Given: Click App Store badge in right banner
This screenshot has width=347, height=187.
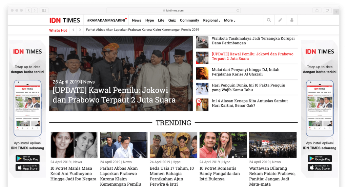Looking at the screenshot, I should (320, 168).
